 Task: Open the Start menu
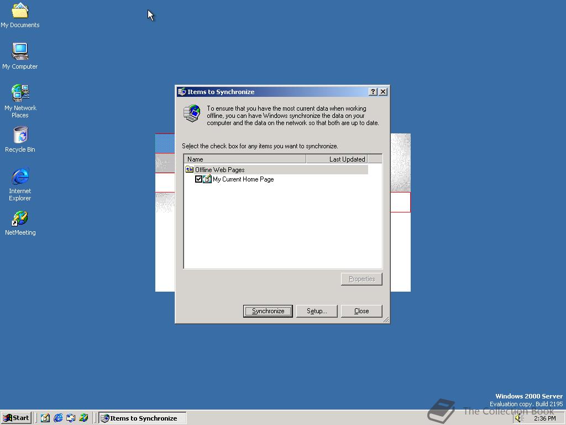16,418
